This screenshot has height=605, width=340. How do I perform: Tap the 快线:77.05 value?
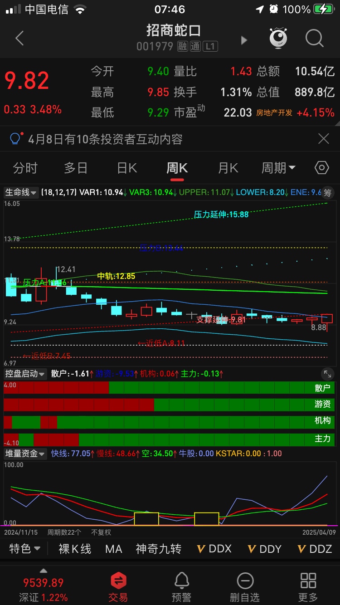tap(71, 454)
